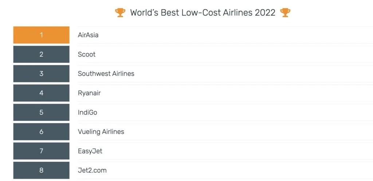This screenshot has height=181, width=373.
Task: Select Southwest Airlines in the list
Action: click(x=106, y=74)
